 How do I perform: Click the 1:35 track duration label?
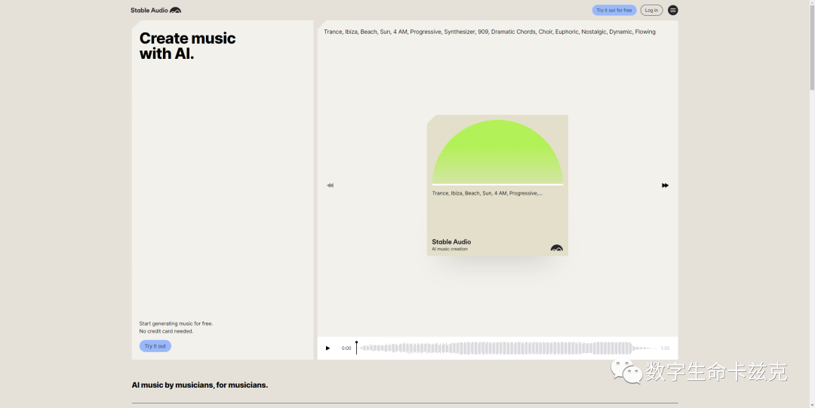point(665,348)
